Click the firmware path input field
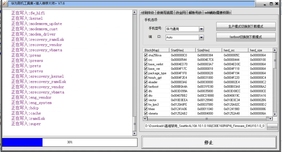Image resolution: width=282 pixels, height=152 pixels. click(205, 126)
